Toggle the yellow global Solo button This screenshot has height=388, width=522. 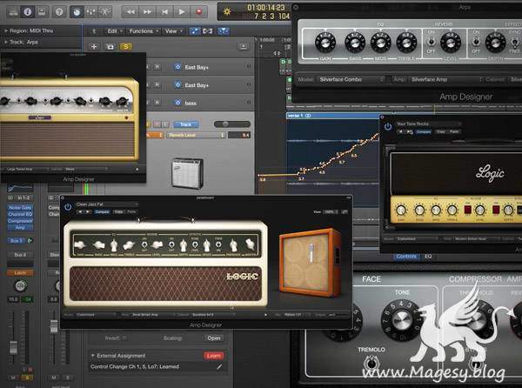coord(126,46)
